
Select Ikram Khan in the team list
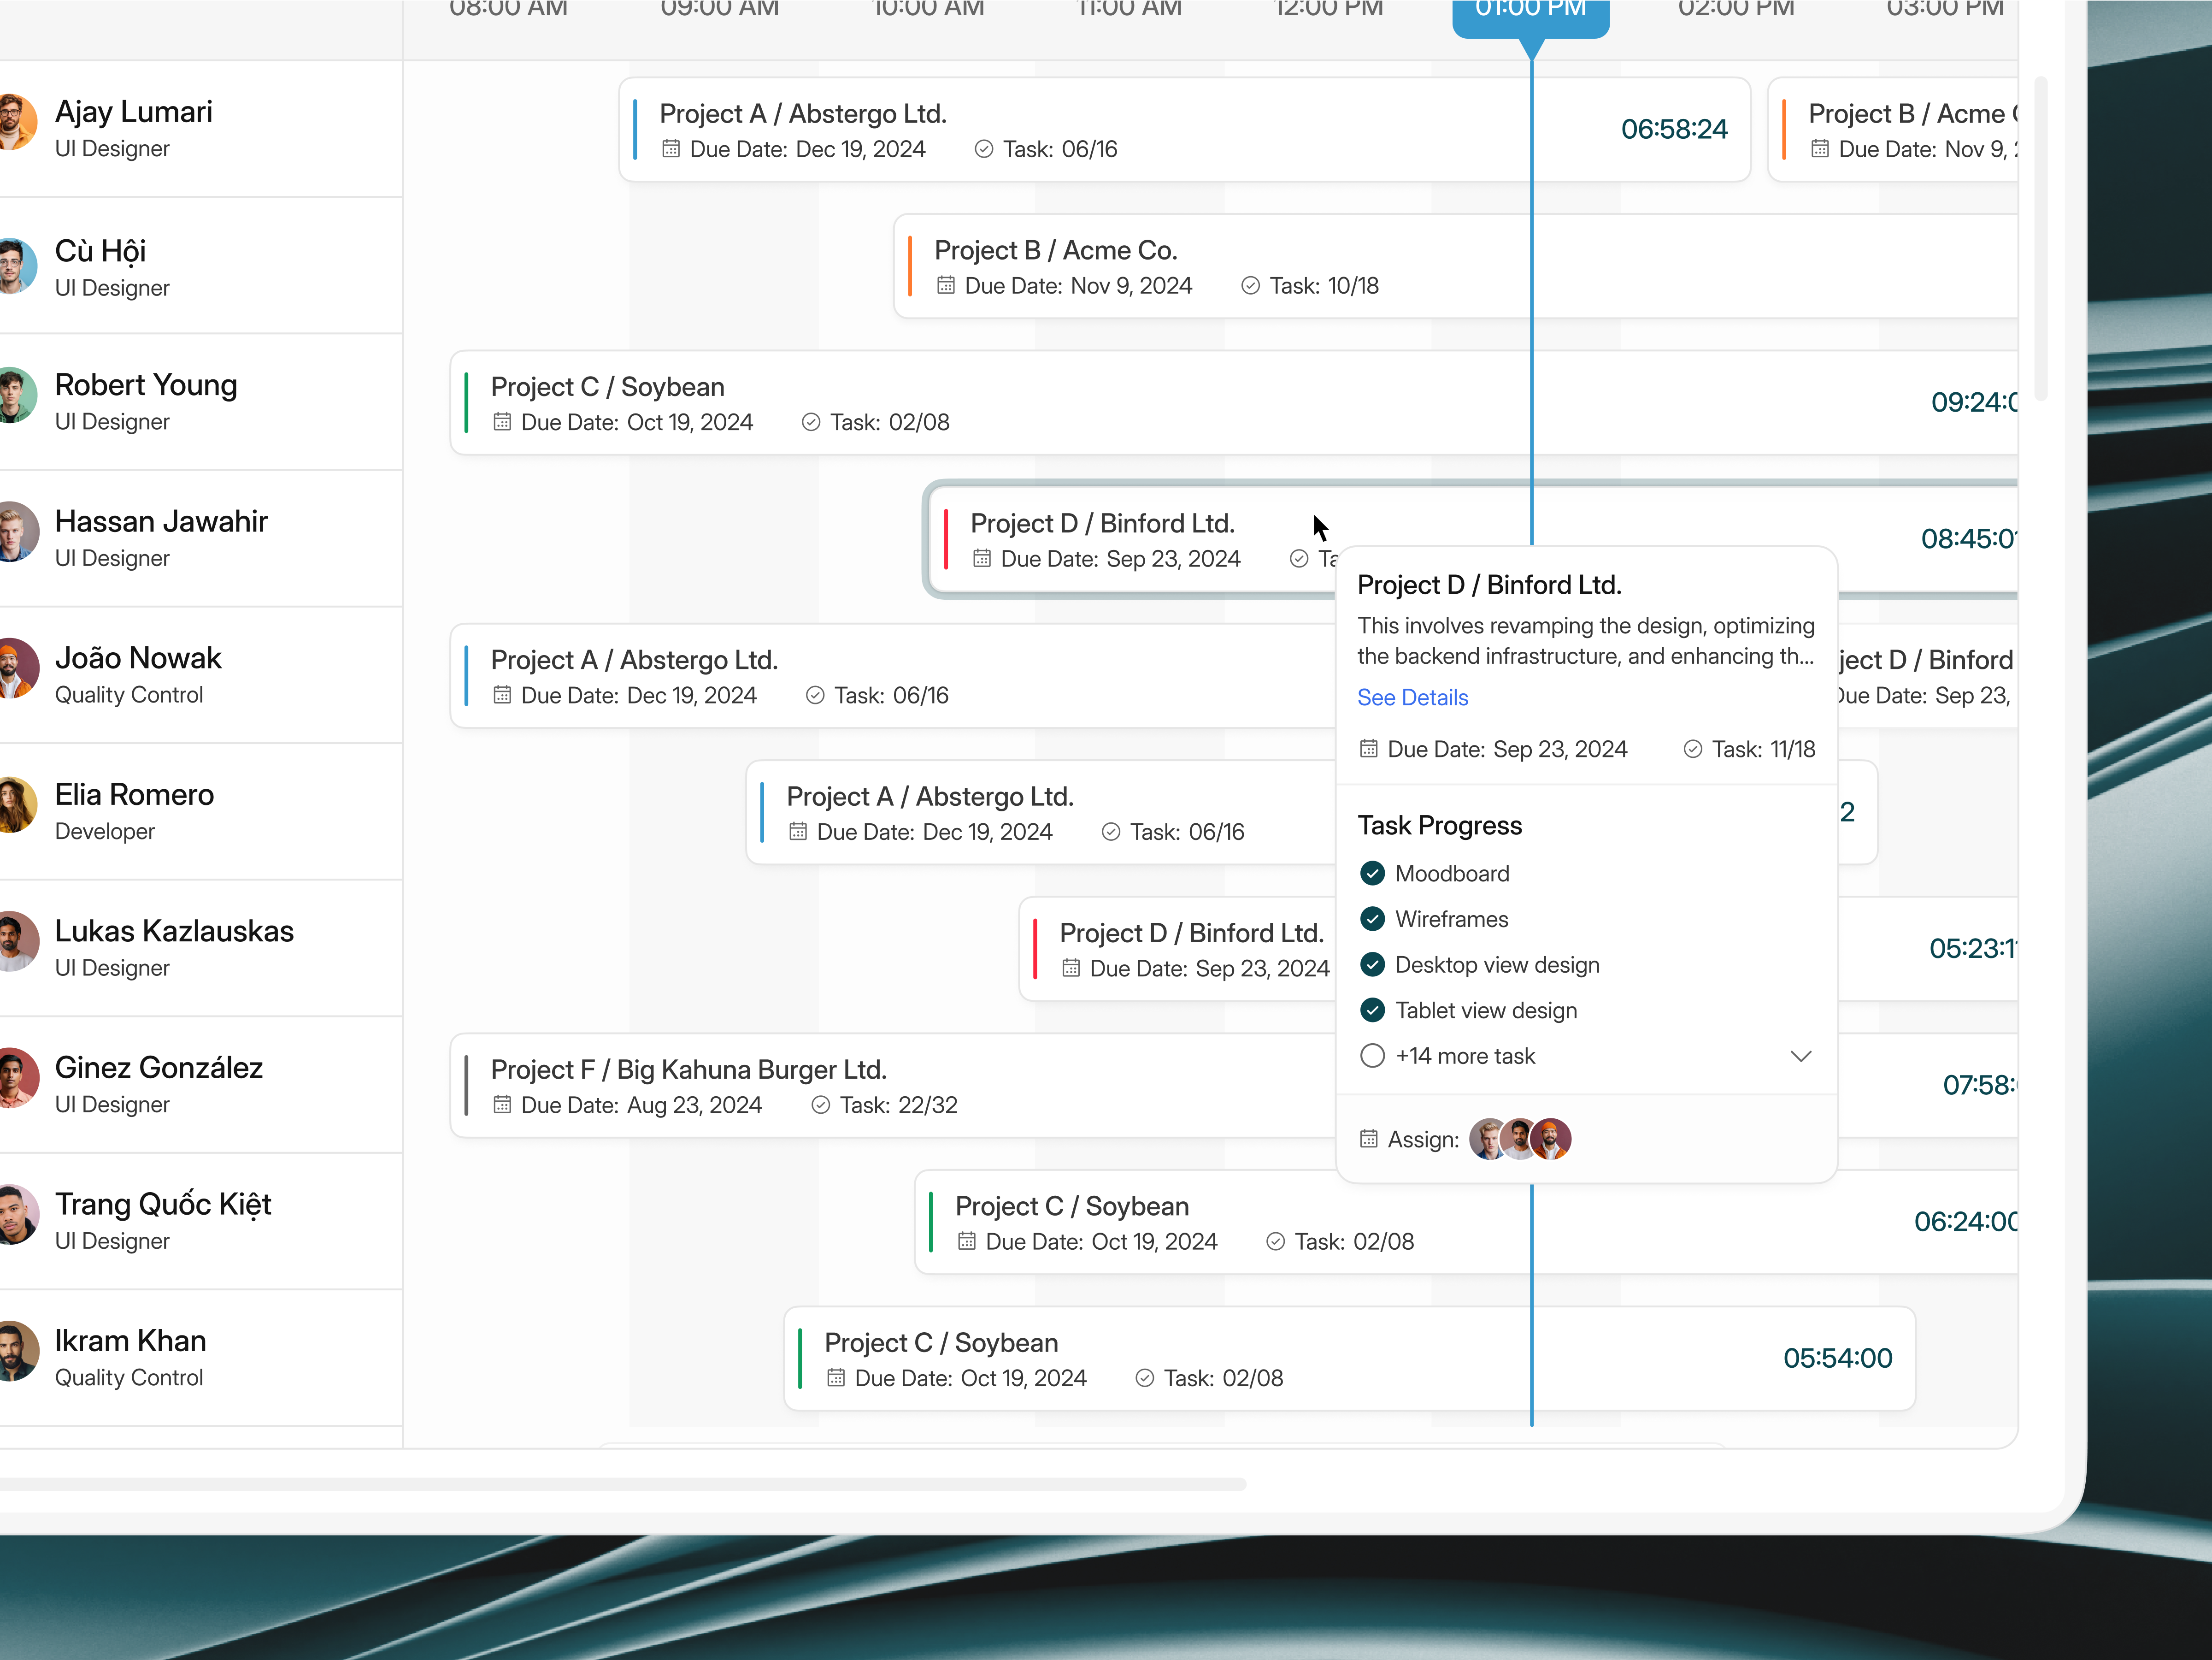[131, 1341]
